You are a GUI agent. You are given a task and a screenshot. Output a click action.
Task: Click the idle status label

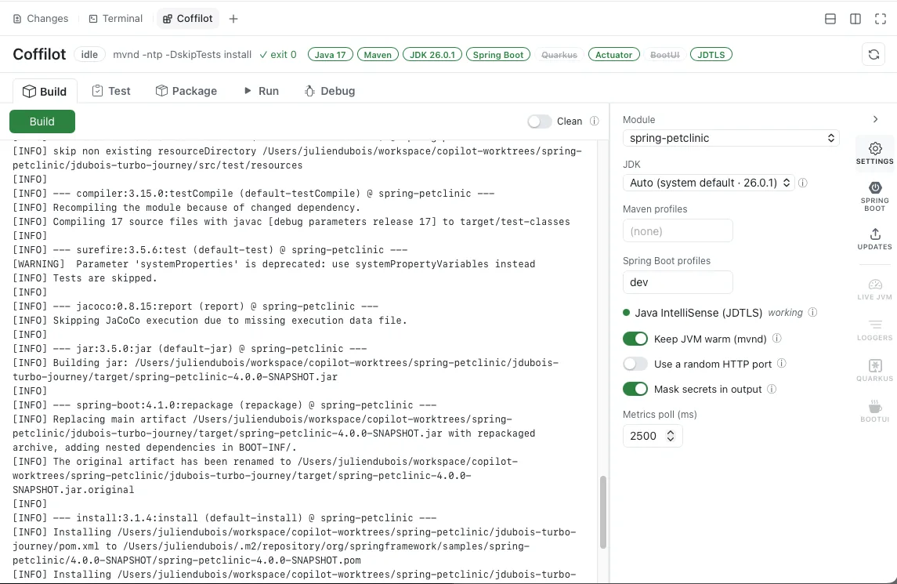(89, 54)
